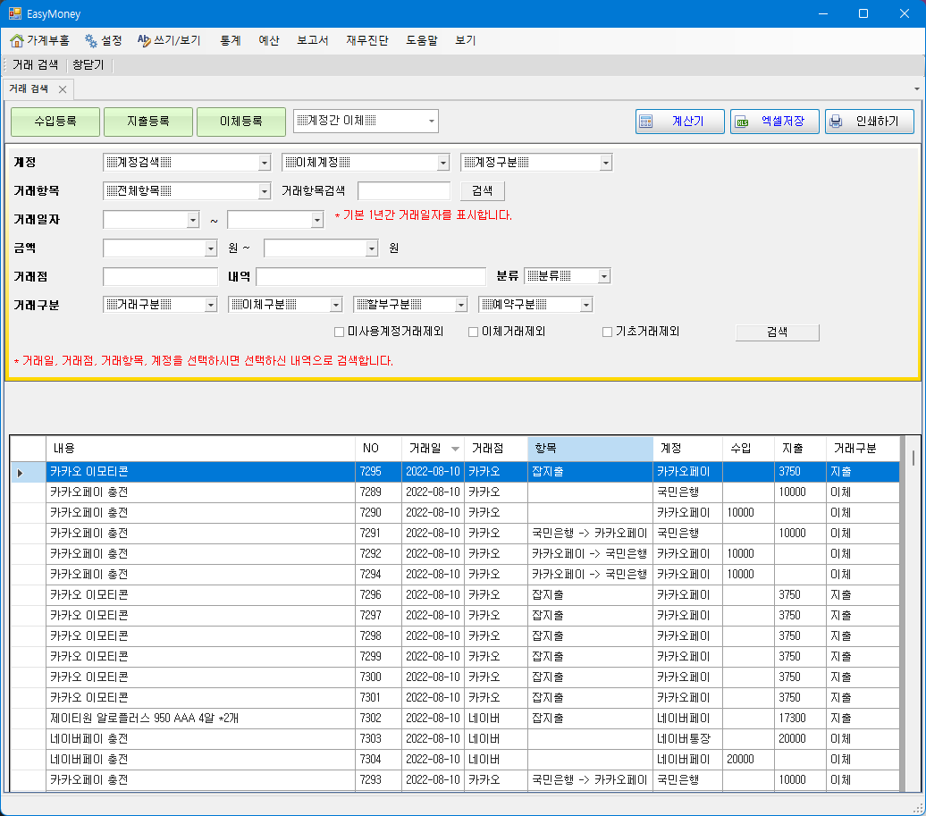
Task: Open the 재무진단 menu
Action: click(x=367, y=40)
